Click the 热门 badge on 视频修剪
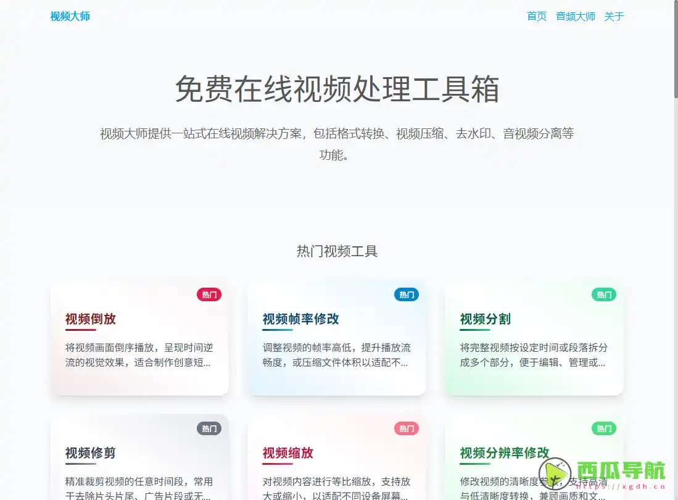The height and width of the screenshot is (500, 678). [x=209, y=428]
